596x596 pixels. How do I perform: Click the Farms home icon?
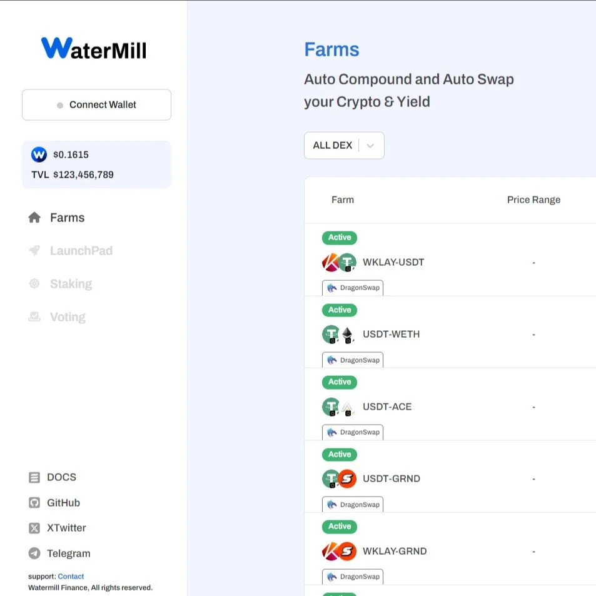34,218
